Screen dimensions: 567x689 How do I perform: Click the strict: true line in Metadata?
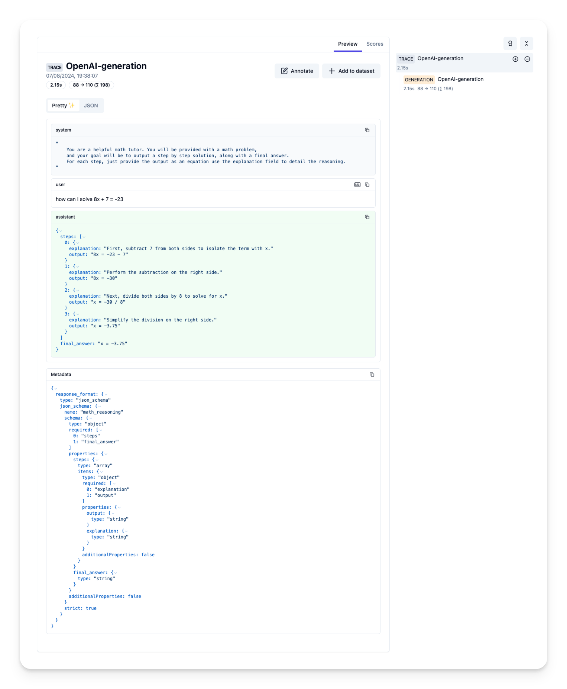point(80,608)
